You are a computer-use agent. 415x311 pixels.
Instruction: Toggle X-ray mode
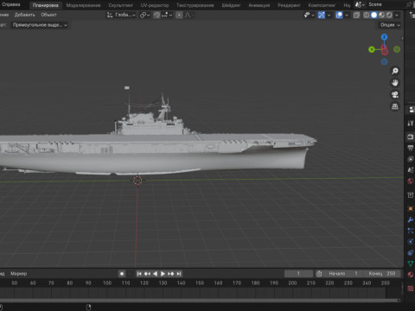356,15
